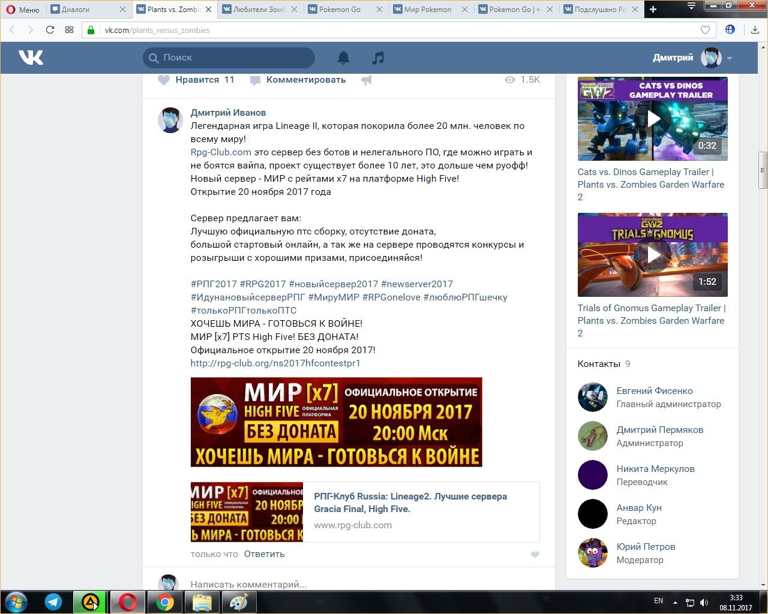Screen dimensions: 768x614
Task: Click the EN language indicator
Action: click(658, 601)
